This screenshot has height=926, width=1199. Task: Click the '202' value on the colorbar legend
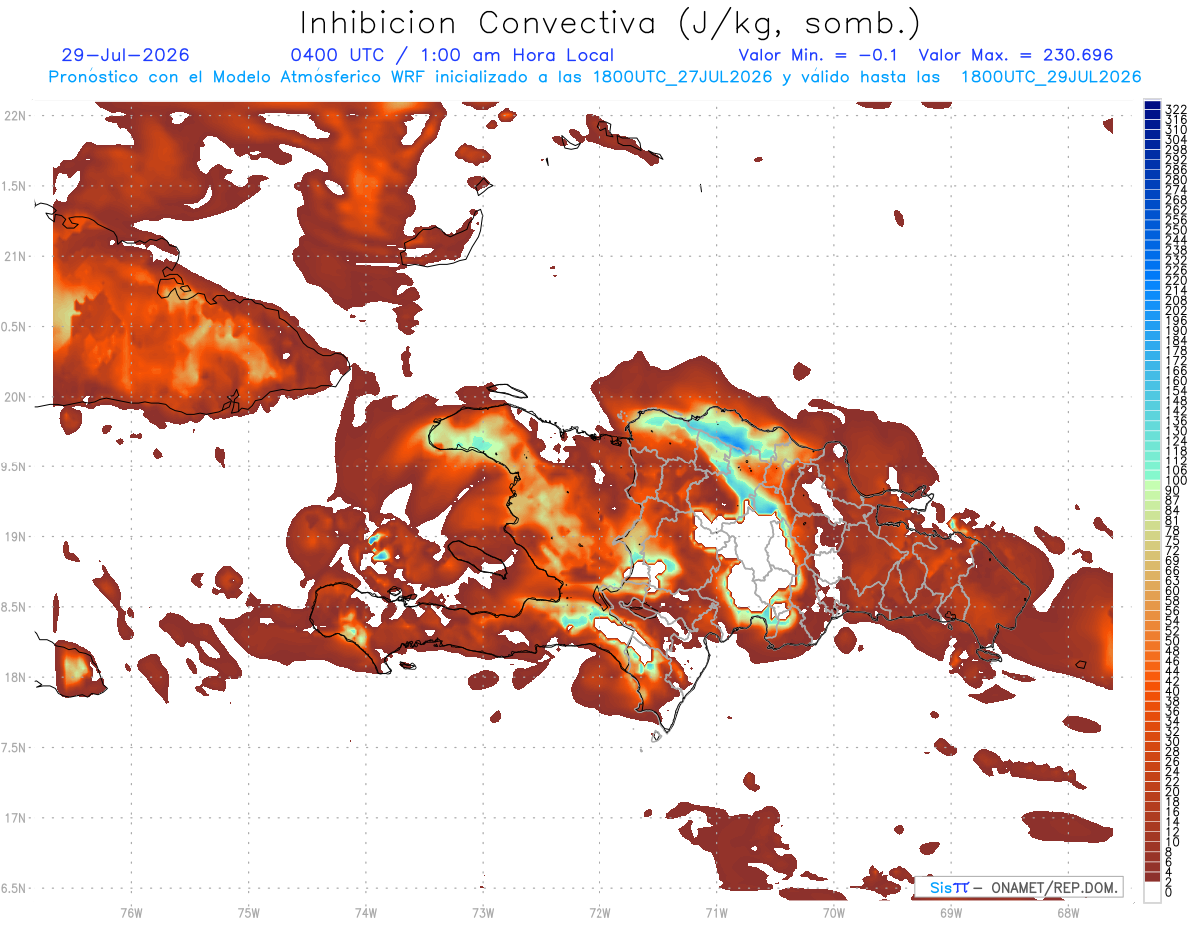point(1175,310)
